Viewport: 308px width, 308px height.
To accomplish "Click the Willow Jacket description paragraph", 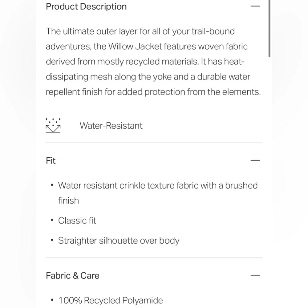I will (x=153, y=62).
